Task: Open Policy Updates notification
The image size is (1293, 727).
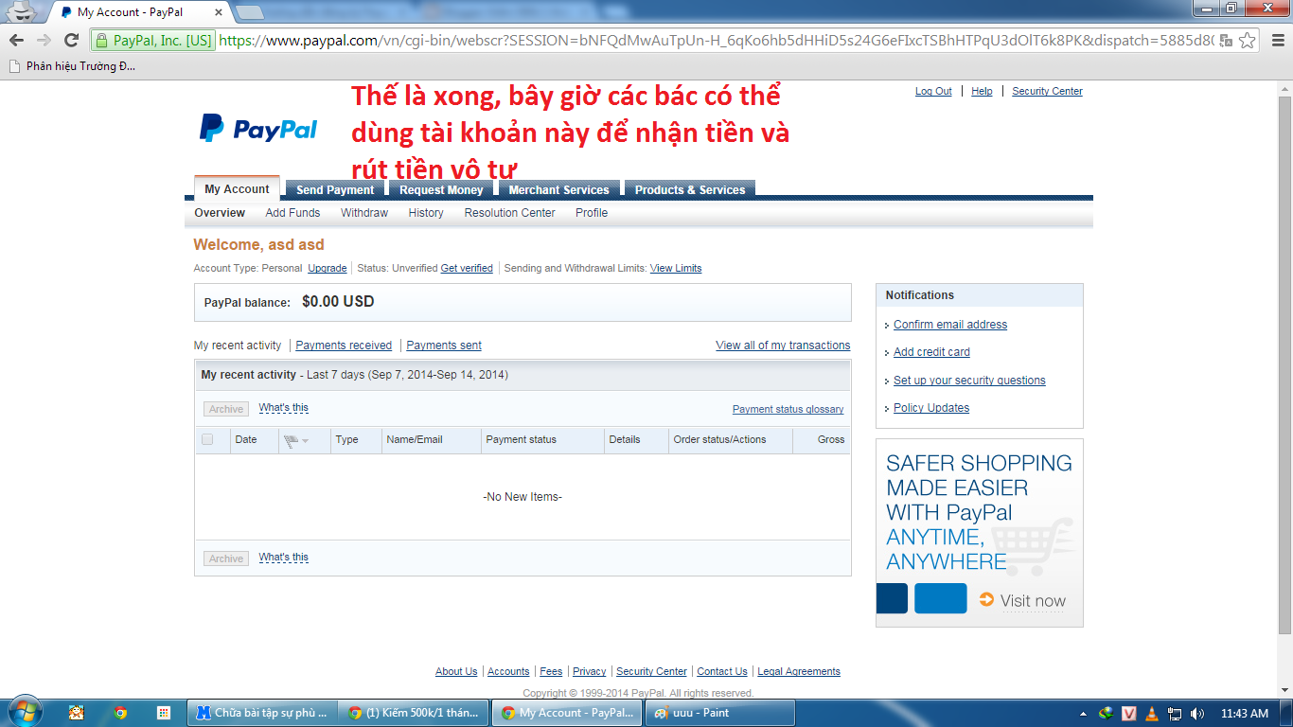Action: tap(931, 408)
